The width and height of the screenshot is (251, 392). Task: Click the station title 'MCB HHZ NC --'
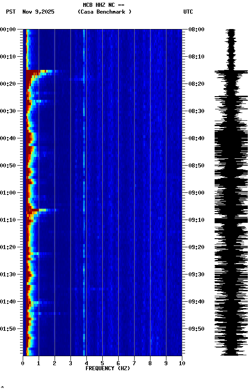(104, 5)
